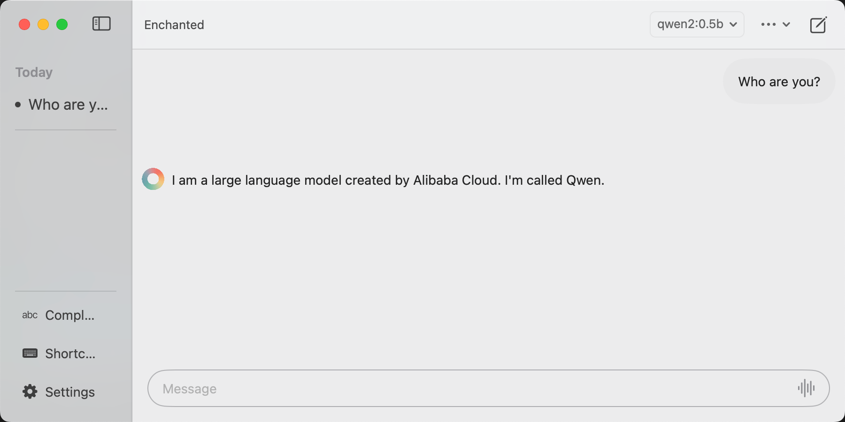Maximize the window with green button

point(62,24)
